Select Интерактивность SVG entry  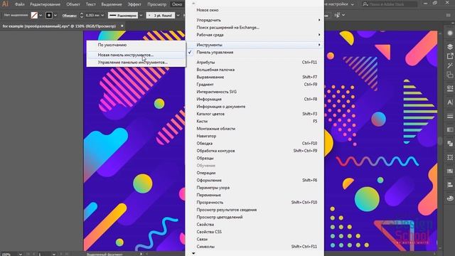pyautogui.click(x=255, y=92)
